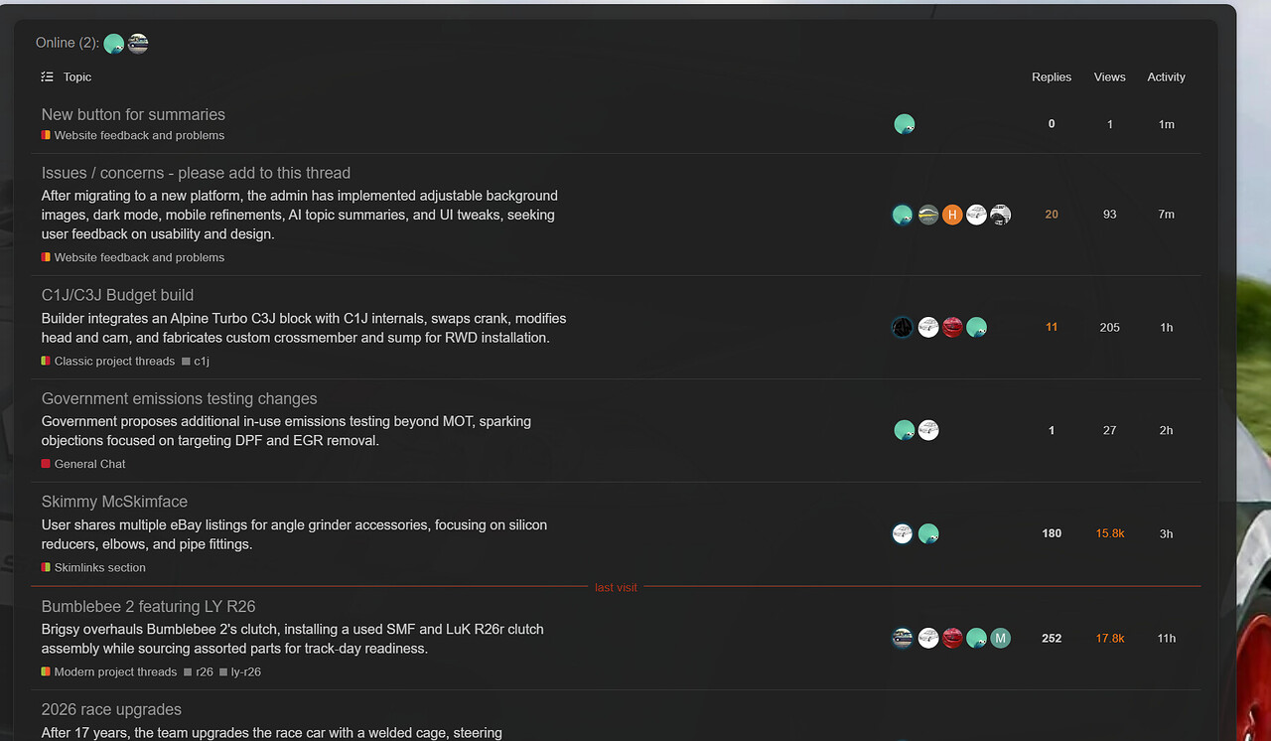Screen dimensions: 1271x741
Task: Open Government emissions testing changes topic
Action: point(180,398)
